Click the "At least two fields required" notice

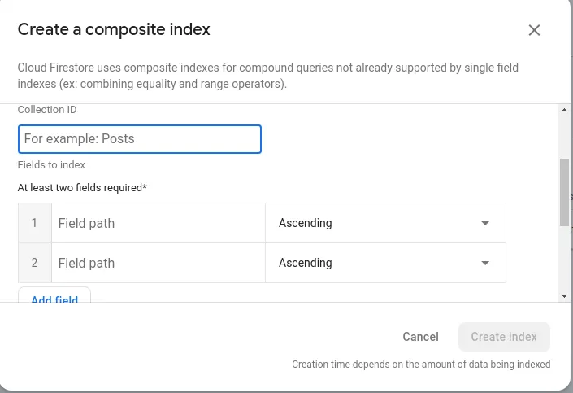click(82, 188)
